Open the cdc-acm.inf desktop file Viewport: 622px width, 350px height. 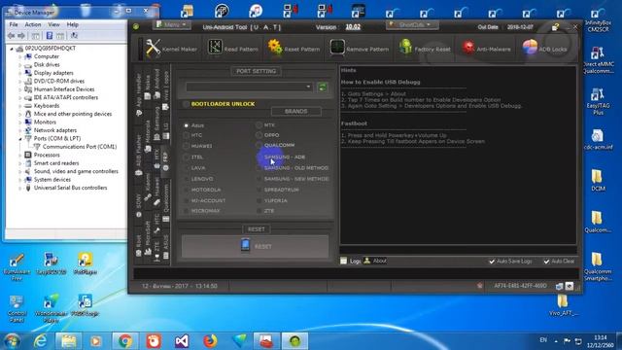[x=598, y=140]
